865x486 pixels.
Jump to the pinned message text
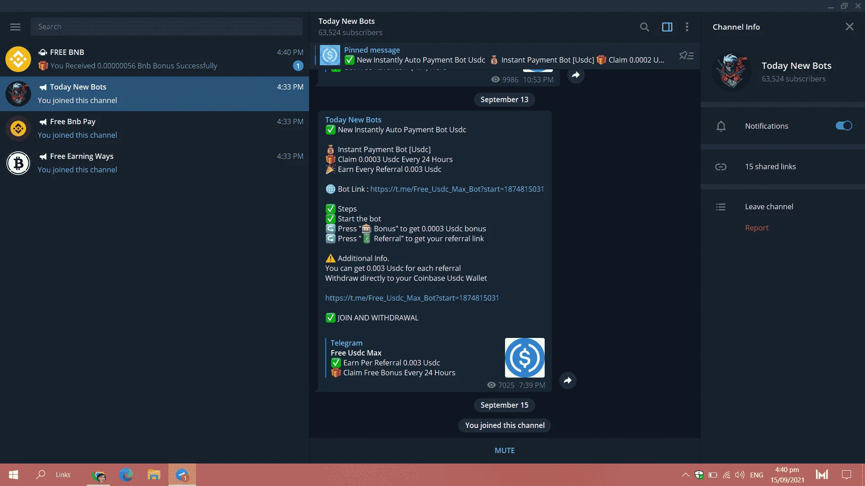click(x=504, y=60)
